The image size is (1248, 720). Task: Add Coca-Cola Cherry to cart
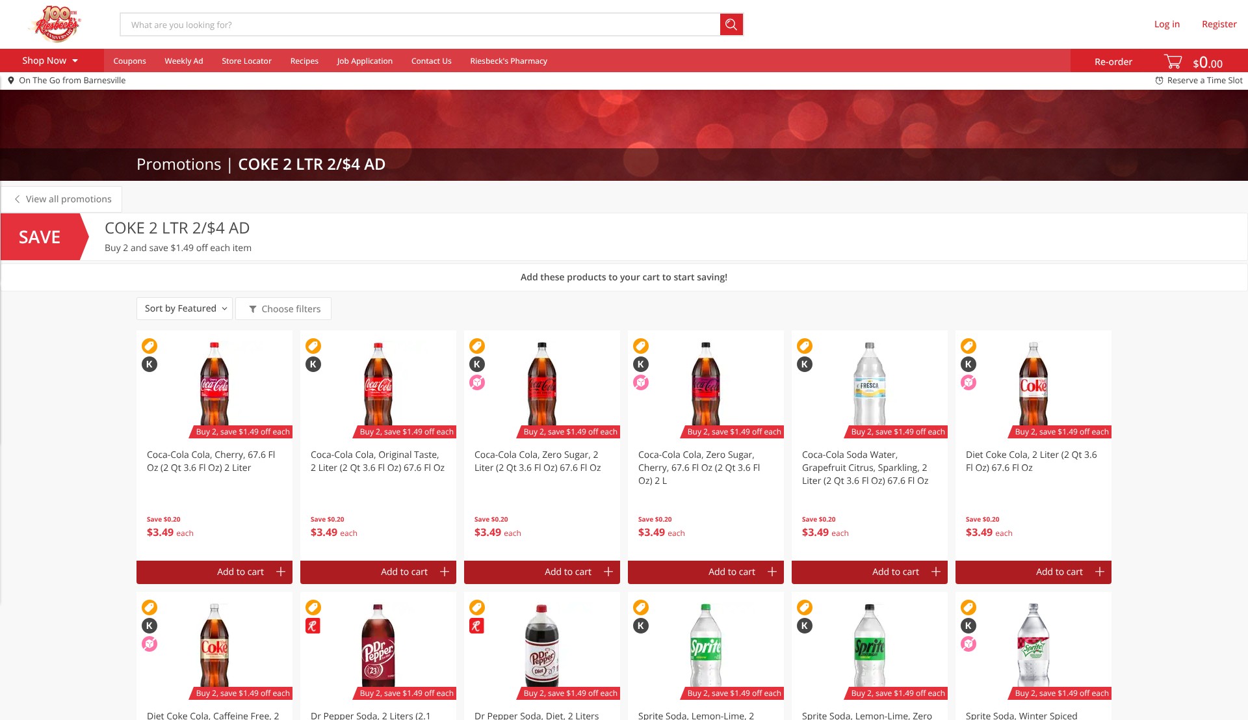214,572
